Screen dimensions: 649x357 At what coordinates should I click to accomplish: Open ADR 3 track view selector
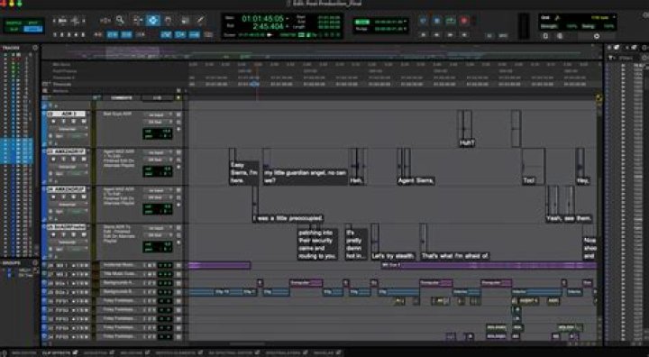click(x=67, y=129)
